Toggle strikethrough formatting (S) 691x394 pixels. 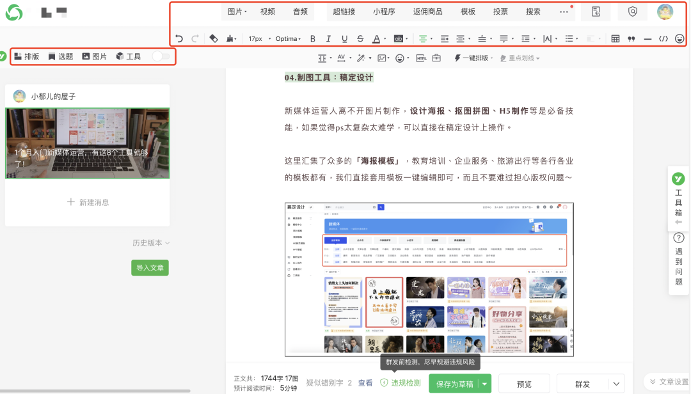pos(360,39)
